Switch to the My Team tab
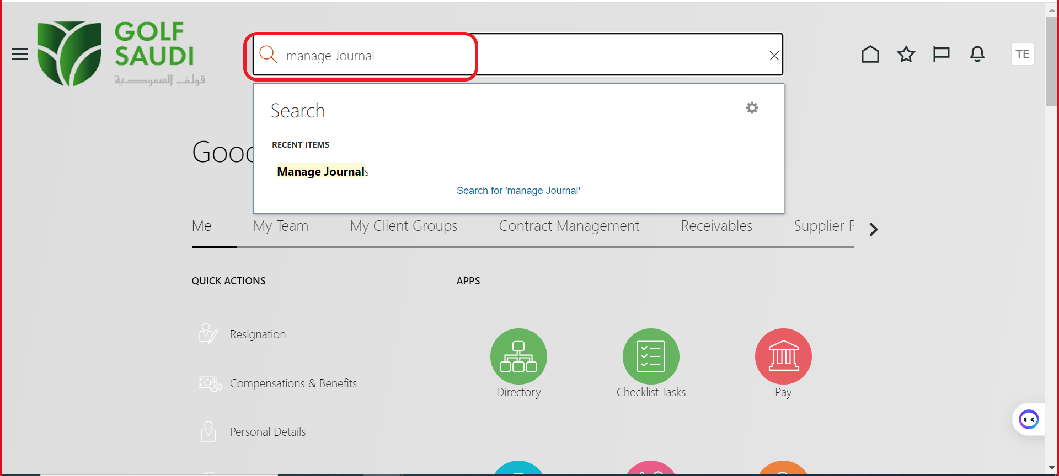The width and height of the screenshot is (1059, 476). tap(281, 226)
